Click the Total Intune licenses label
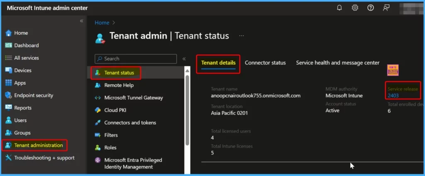The height and width of the screenshot is (176, 425). (232, 146)
